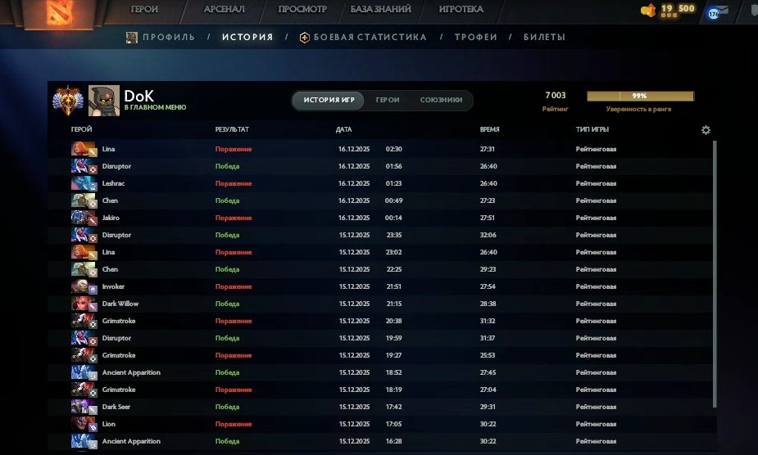Sort by the Результат column header
The height and width of the screenshot is (455, 758).
point(232,129)
